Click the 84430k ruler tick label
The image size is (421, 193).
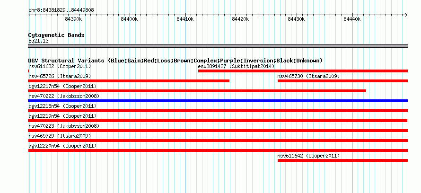[x=297, y=19]
